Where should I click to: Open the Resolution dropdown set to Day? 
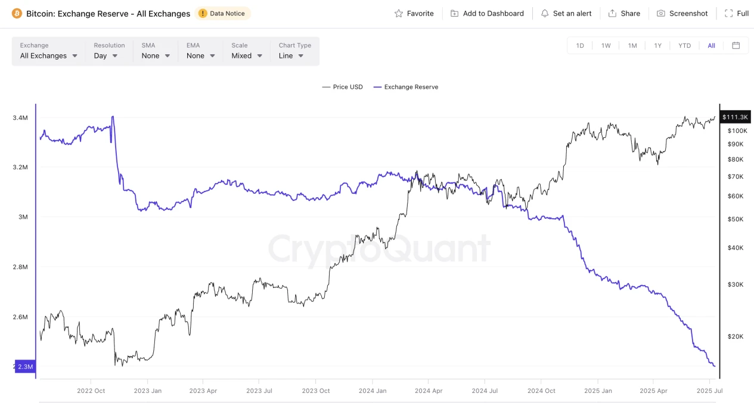click(106, 55)
